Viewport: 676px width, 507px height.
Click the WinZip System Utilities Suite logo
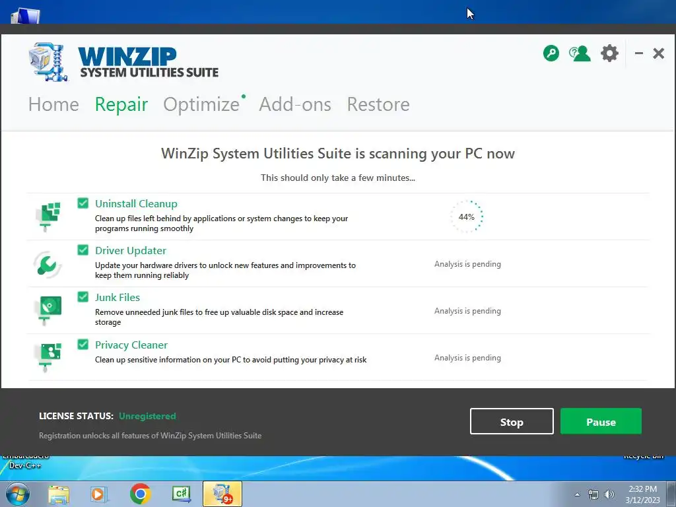point(123,61)
